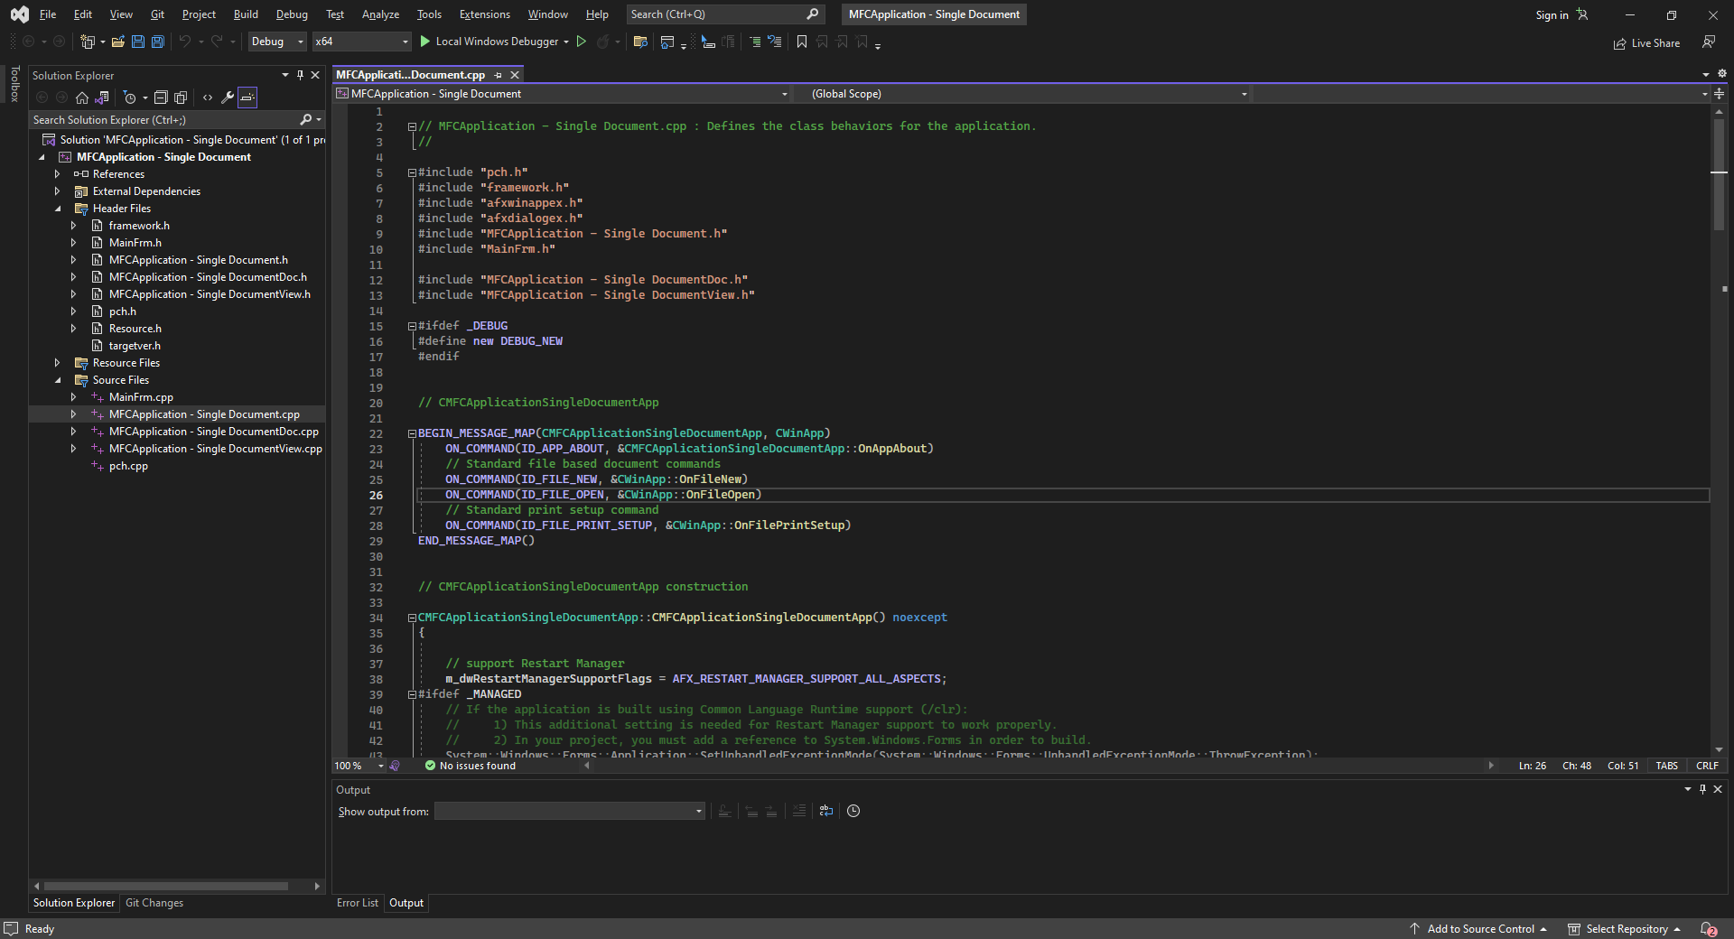Expand the Resource Files folder
This screenshot has height=939, width=1734.
pyautogui.click(x=57, y=363)
